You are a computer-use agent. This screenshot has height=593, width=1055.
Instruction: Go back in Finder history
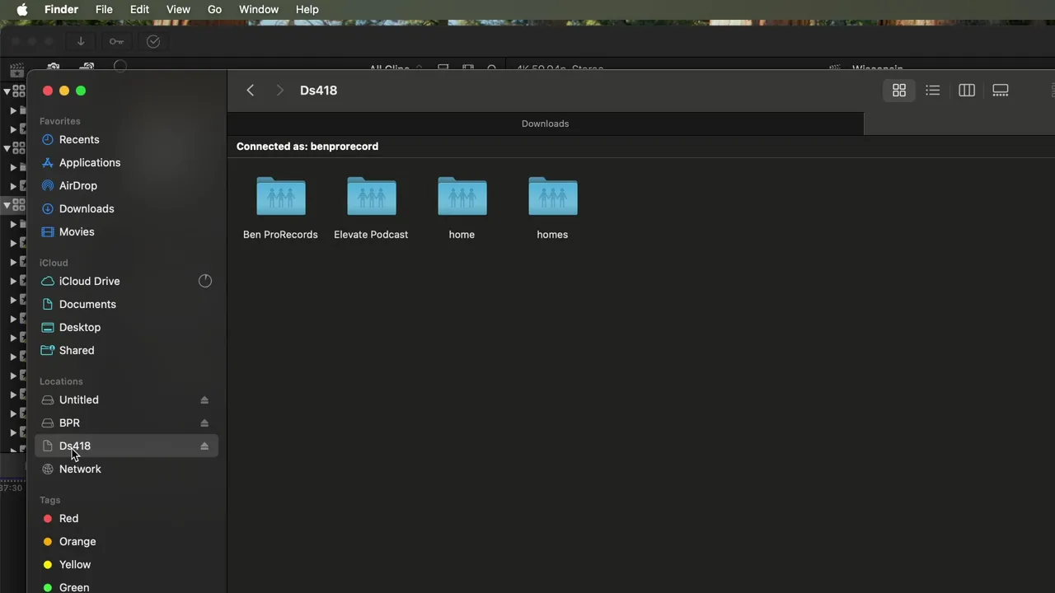[x=251, y=91]
